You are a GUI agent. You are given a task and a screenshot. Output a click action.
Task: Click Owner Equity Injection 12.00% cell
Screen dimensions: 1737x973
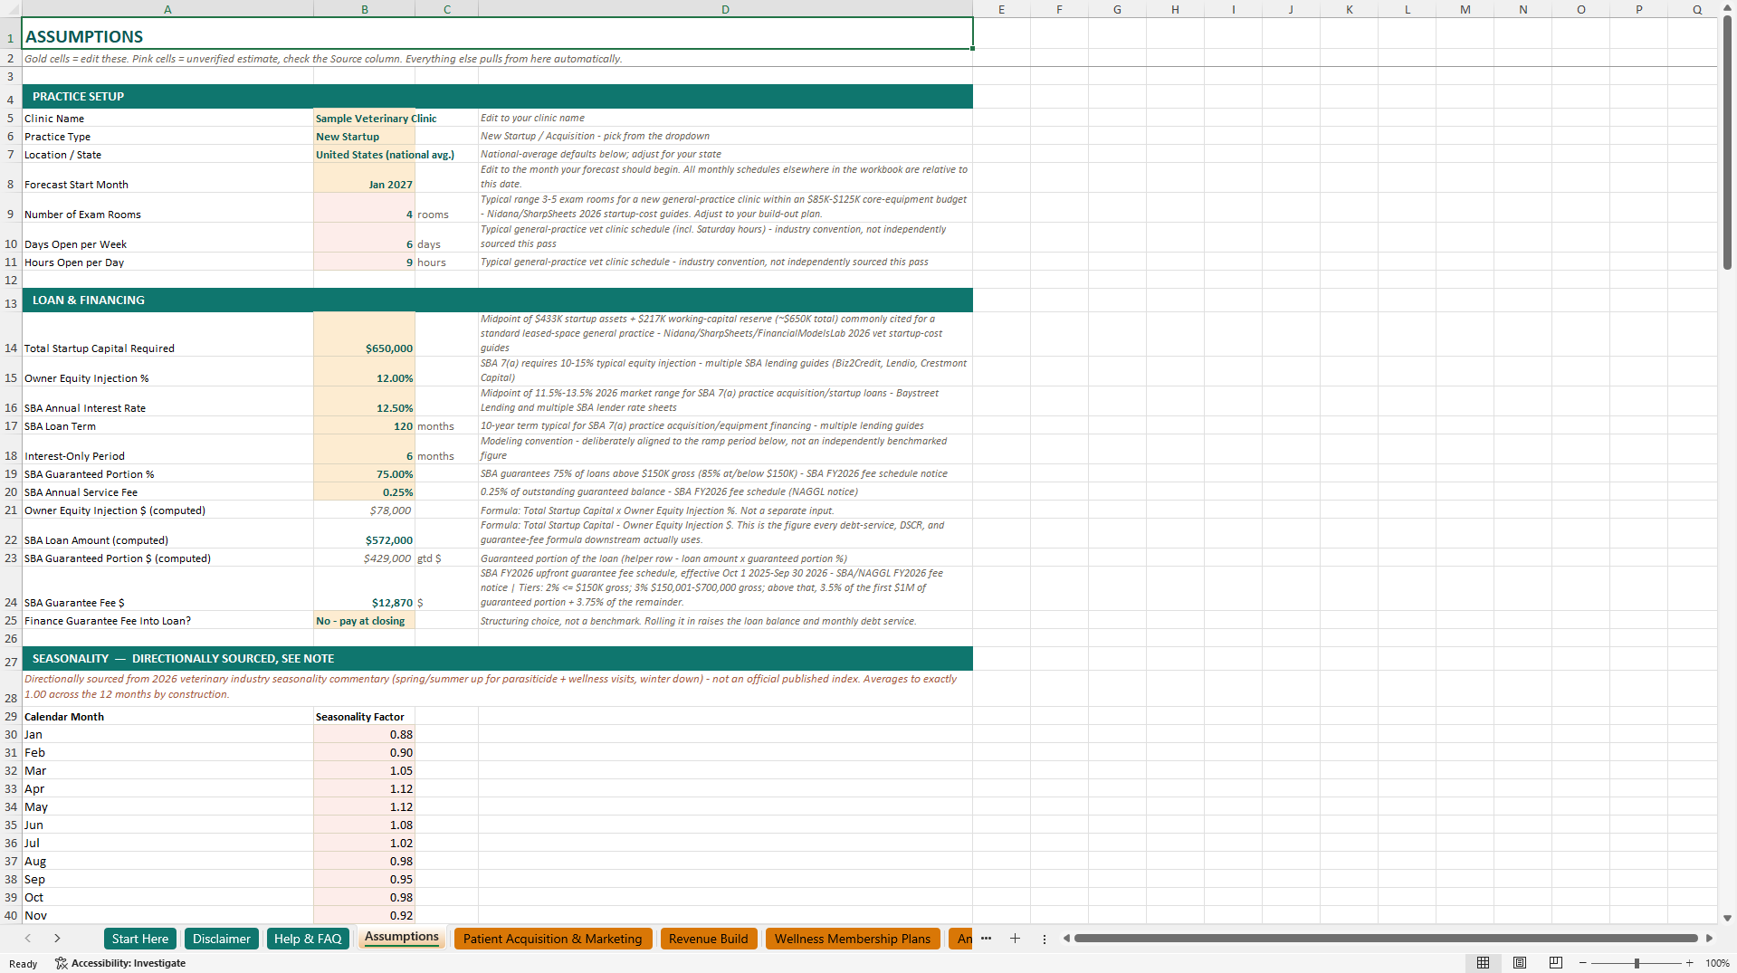click(364, 371)
